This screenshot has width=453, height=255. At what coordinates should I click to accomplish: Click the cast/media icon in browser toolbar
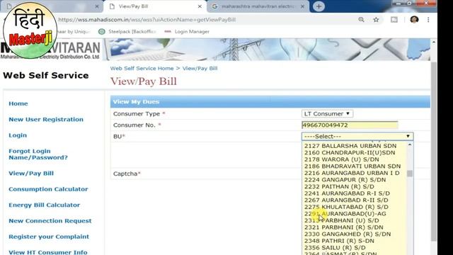pos(394,20)
